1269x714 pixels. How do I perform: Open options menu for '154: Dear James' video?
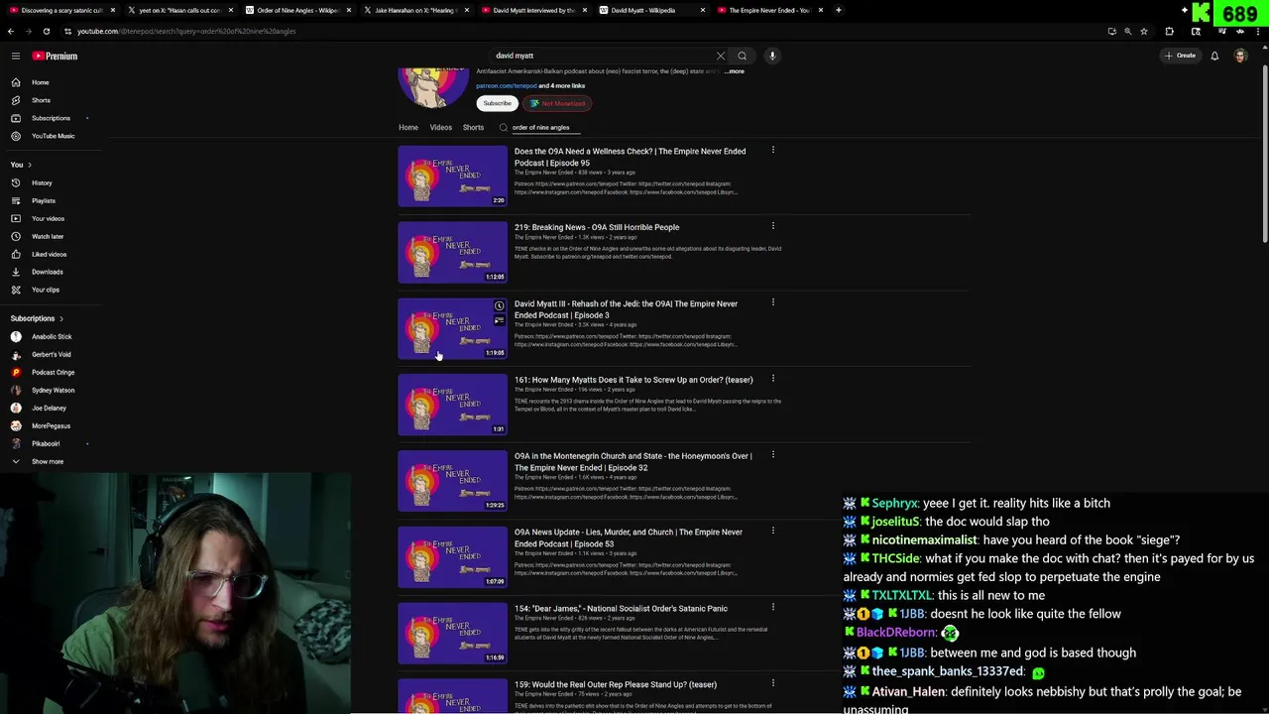[773, 608]
